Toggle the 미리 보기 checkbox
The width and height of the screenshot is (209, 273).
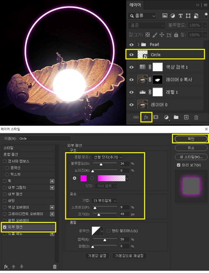(179, 165)
